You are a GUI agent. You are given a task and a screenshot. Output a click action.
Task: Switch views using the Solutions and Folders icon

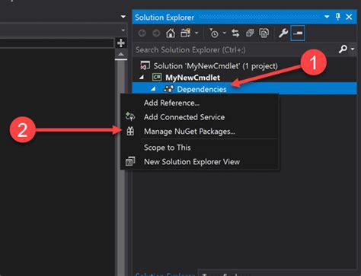click(186, 33)
